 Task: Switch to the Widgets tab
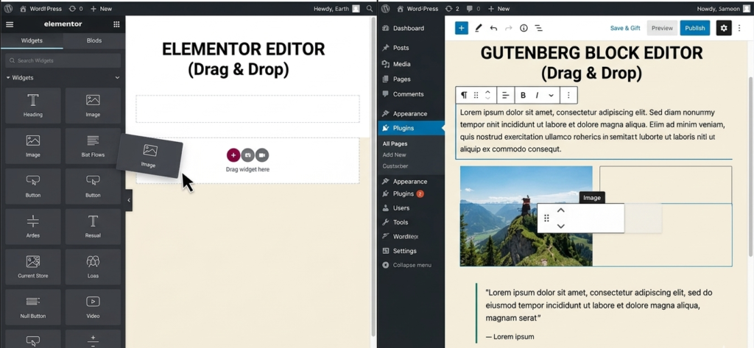[x=32, y=40]
